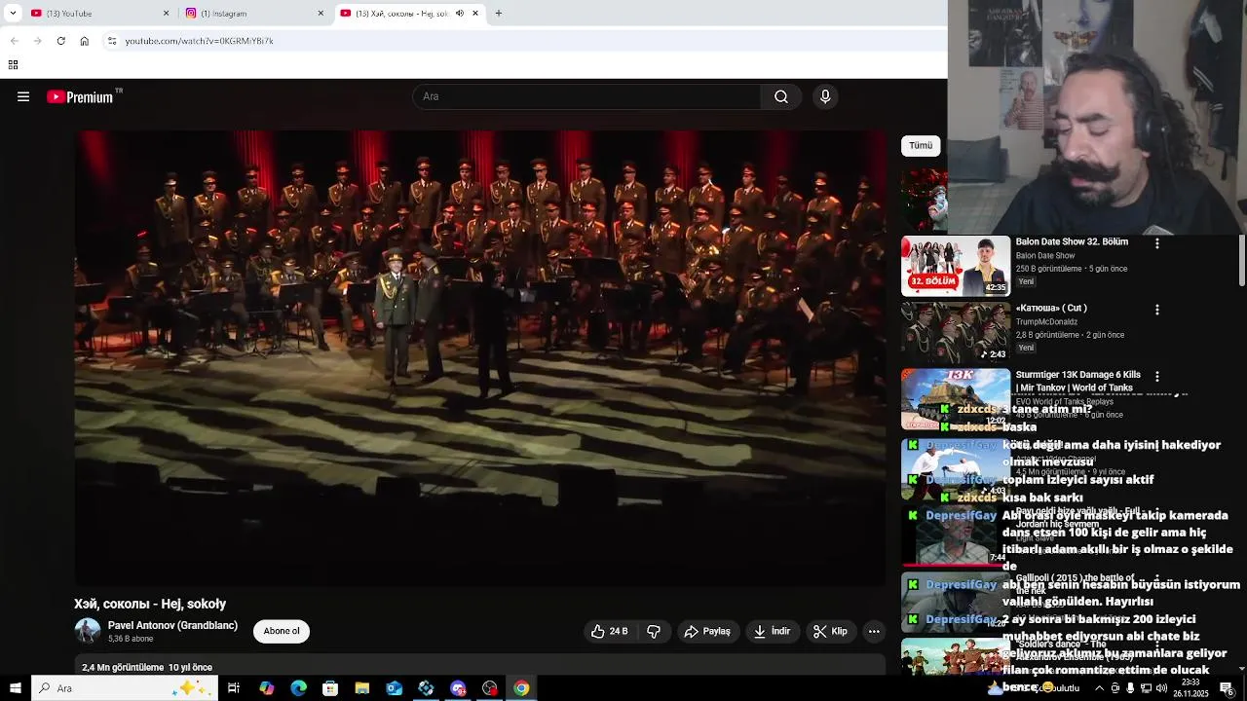Screen dimensions: 1247x701
Task: Open the tray volume control
Action: [1161, 688]
